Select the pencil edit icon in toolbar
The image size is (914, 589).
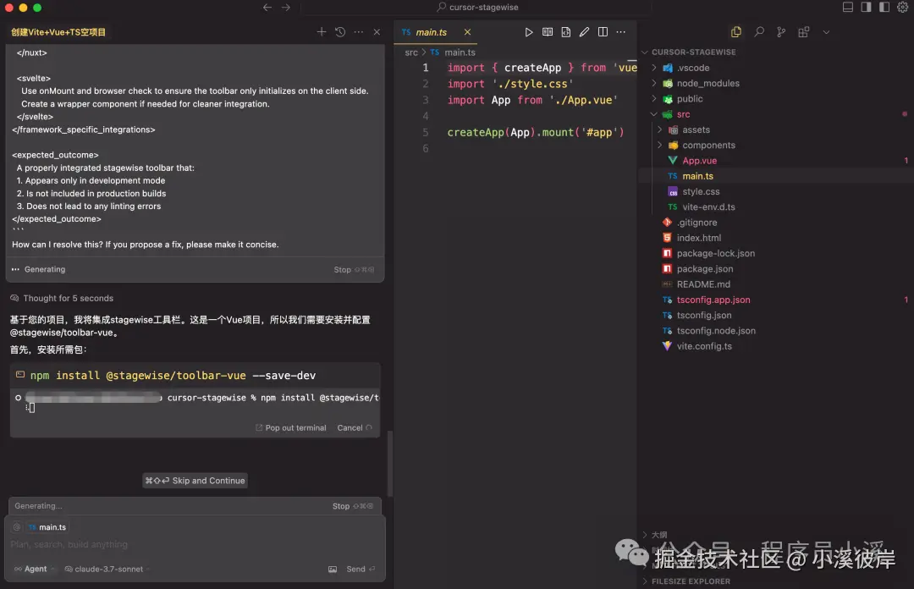click(584, 32)
